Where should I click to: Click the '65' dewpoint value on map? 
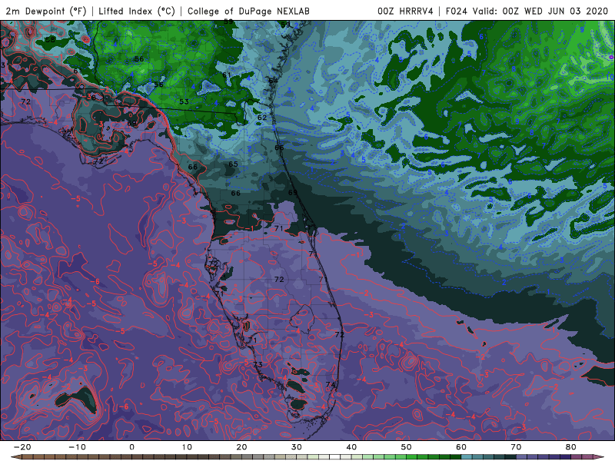click(234, 164)
